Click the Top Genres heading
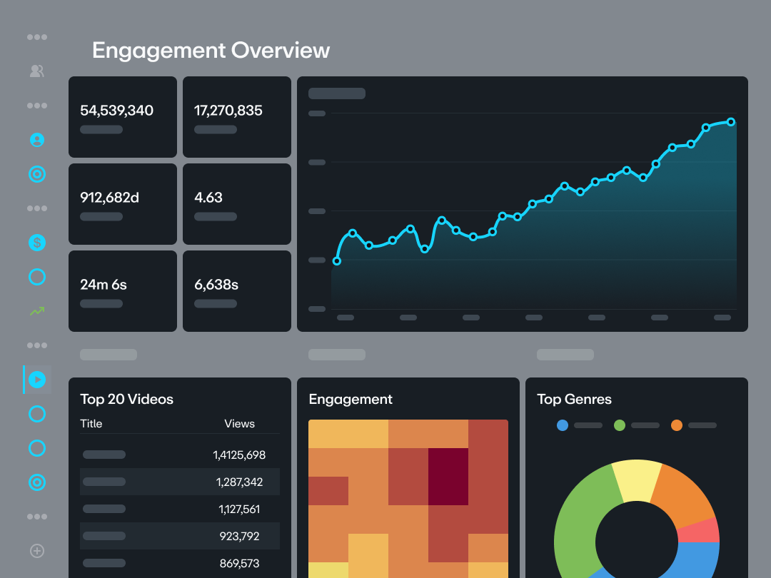 574,399
